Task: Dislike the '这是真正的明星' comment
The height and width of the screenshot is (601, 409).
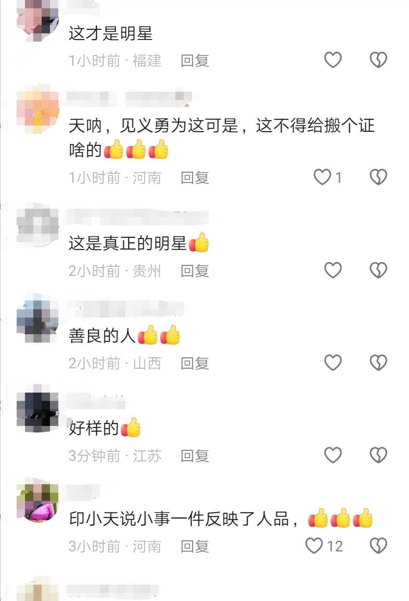Action: point(378,270)
